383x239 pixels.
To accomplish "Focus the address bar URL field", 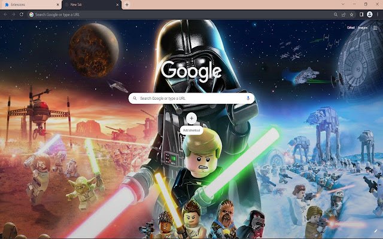I will (181, 14).
